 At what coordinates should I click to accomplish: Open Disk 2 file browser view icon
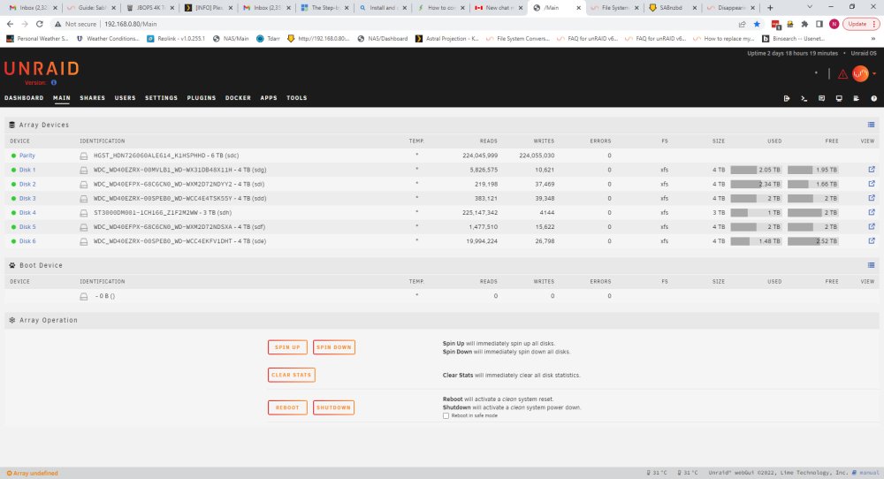(872, 184)
